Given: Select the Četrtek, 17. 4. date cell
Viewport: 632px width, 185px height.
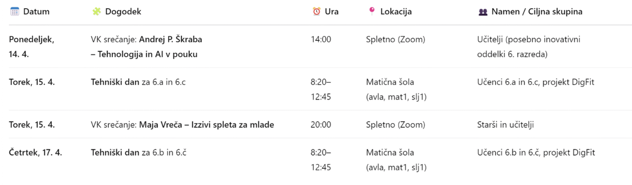Looking at the screenshot, I should coord(35,152).
